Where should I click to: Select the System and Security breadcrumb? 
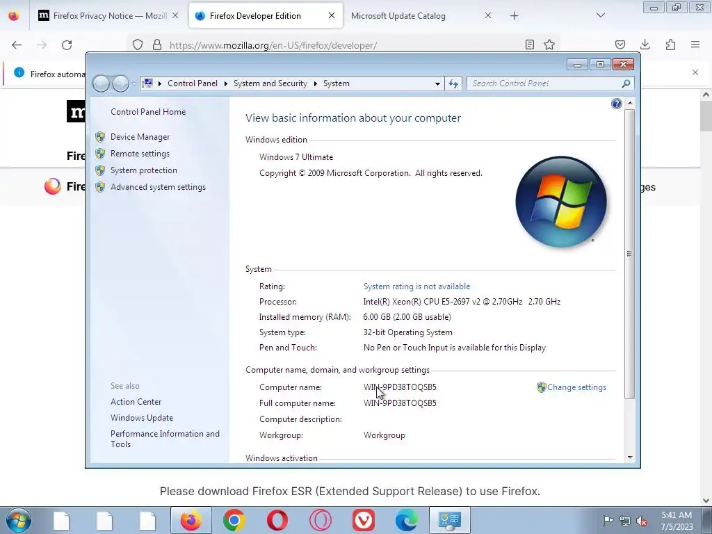(x=270, y=83)
